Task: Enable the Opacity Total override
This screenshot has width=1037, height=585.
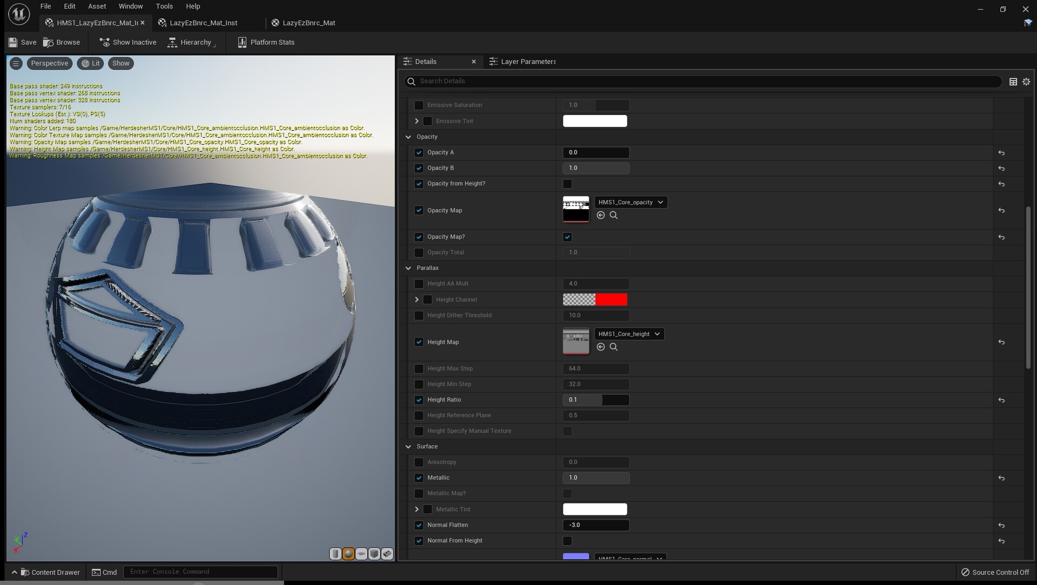Action: click(x=419, y=252)
